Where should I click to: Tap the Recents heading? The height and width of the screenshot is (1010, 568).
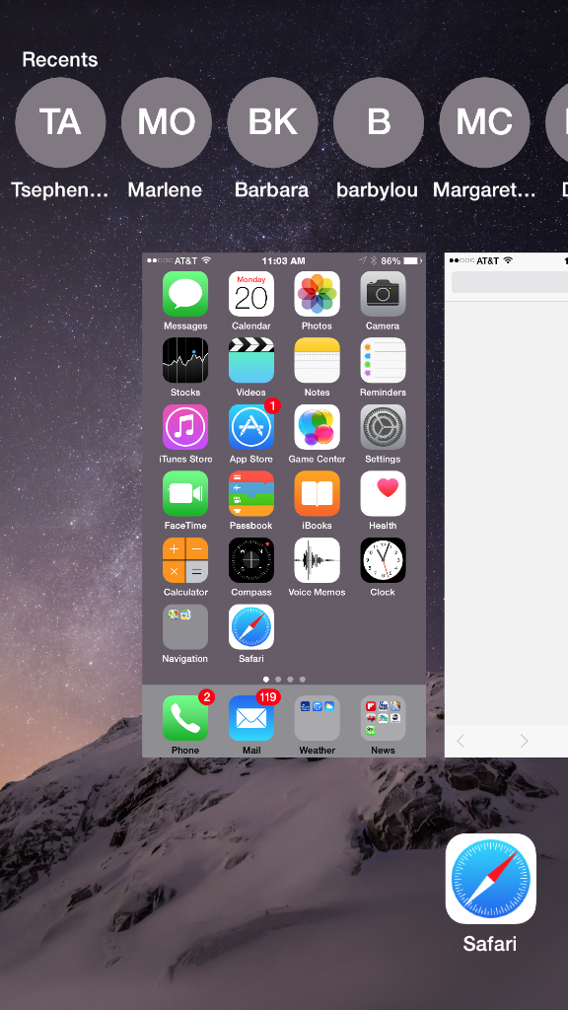click(x=60, y=59)
